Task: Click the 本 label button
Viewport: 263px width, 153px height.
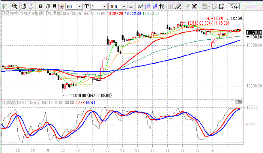Action: point(131,6)
